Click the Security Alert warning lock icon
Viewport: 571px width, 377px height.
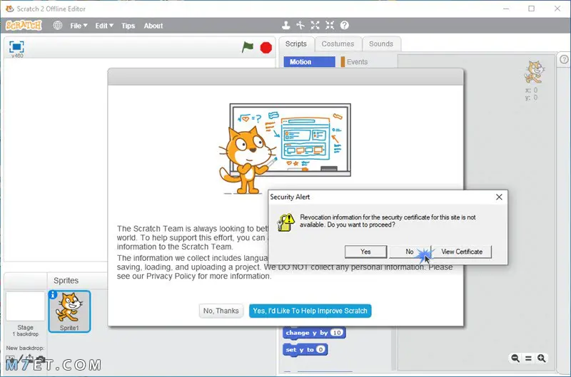coord(285,222)
